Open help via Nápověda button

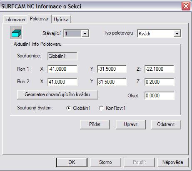173,162
